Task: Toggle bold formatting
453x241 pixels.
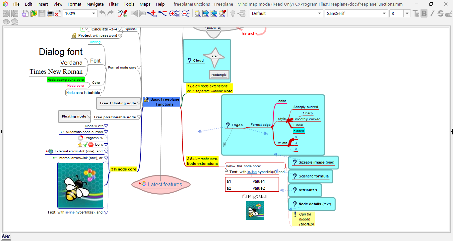Action: (424, 14)
